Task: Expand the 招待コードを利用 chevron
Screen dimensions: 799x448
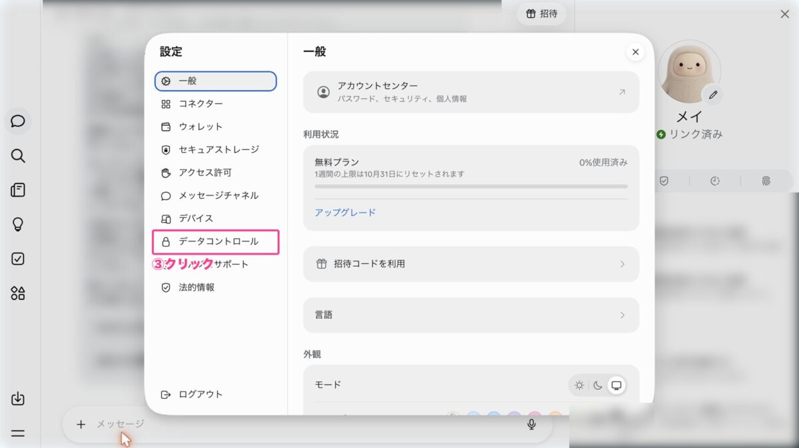Action: [623, 264]
